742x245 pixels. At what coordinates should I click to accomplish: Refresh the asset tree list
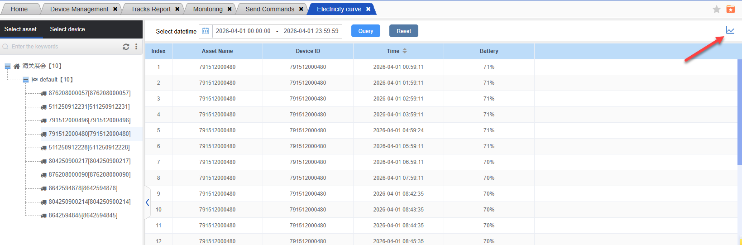pyautogui.click(x=126, y=47)
